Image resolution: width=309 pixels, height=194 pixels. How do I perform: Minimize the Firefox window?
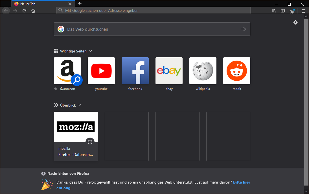pyautogui.click(x=276, y=4)
